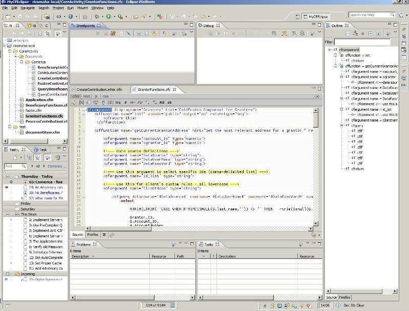Open the Run button dropdown arrow
The height and width of the screenshot is (311, 409).
coord(114,17)
